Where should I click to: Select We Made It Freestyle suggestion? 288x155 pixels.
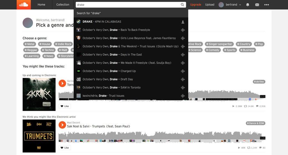click(131, 63)
